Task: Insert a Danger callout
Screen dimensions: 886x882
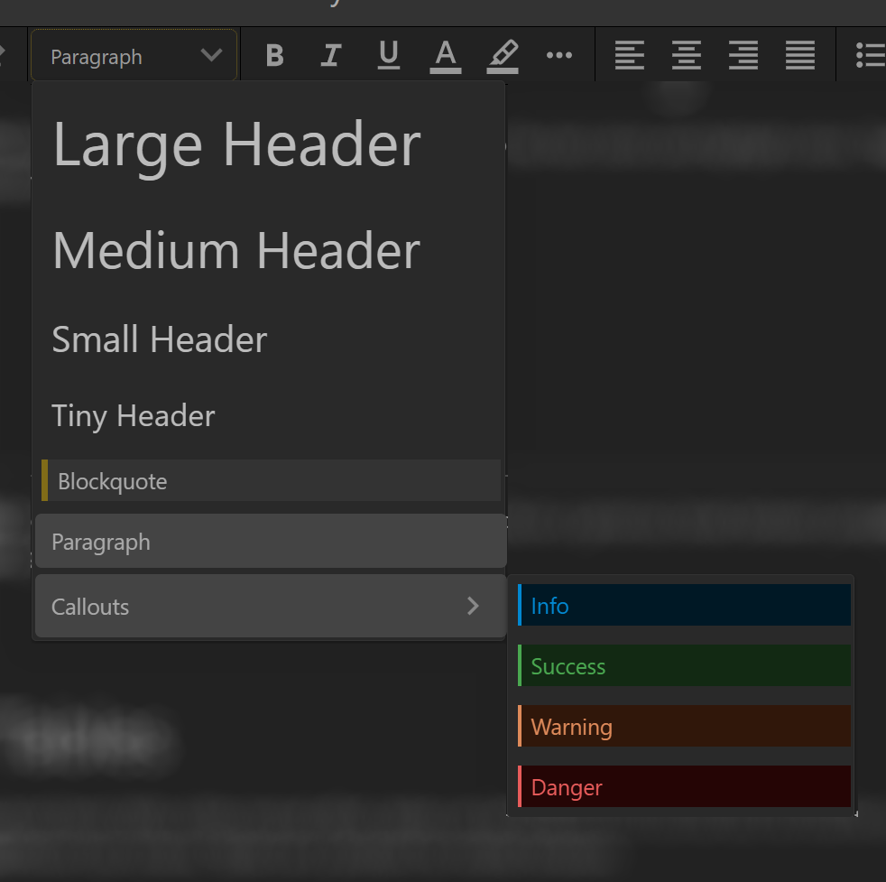Action: (684, 786)
